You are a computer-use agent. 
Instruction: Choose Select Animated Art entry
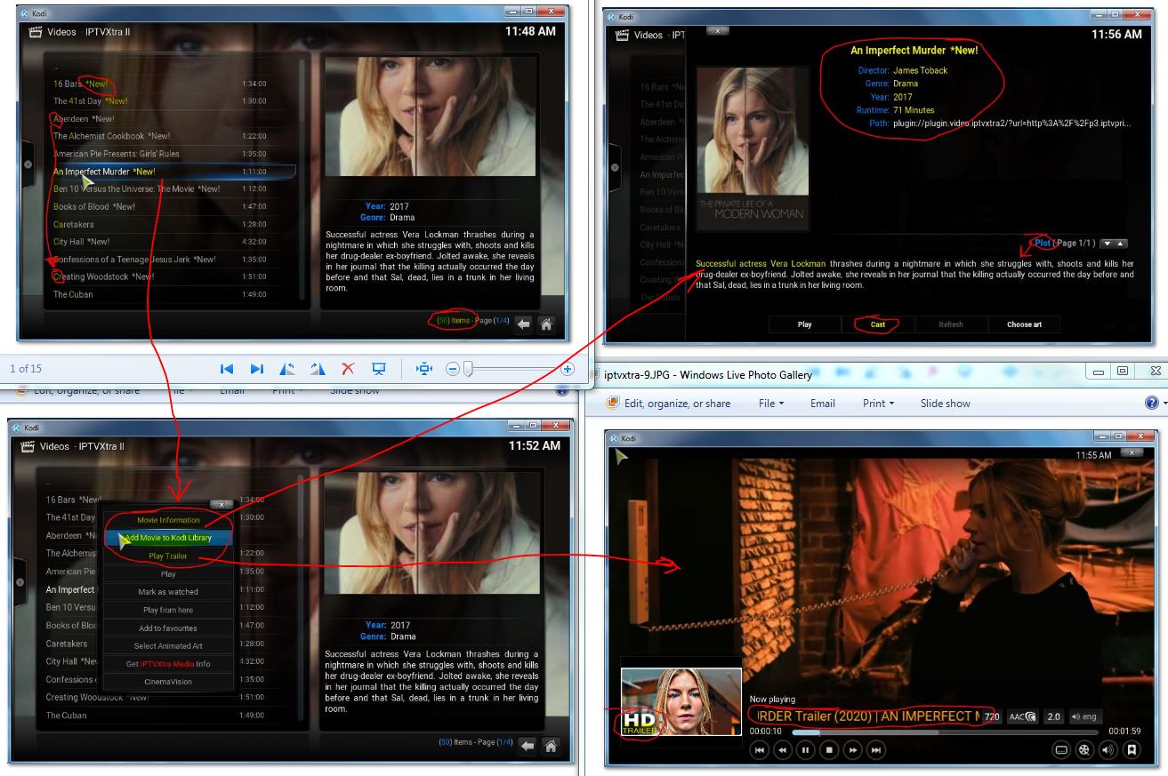168,646
